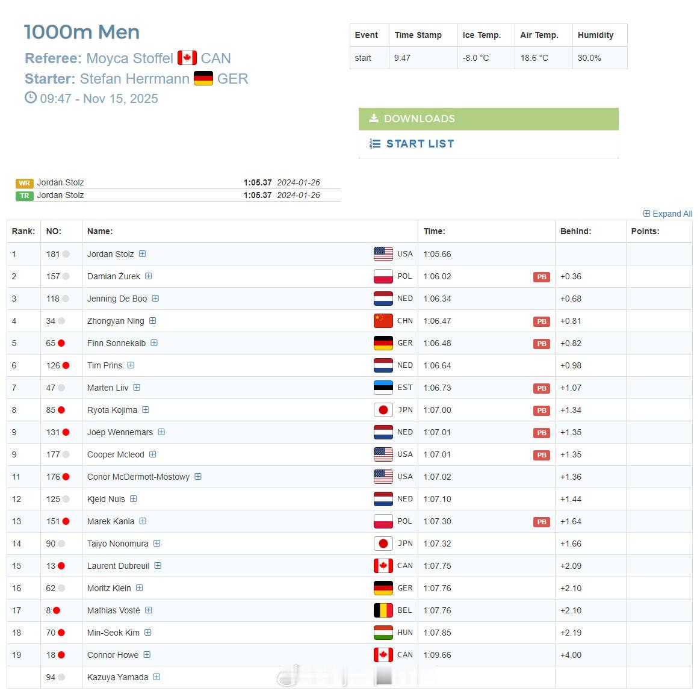Expand Laurent Dubreuil row details
Viewport: 700px width, 694px height.
[158, 565]
